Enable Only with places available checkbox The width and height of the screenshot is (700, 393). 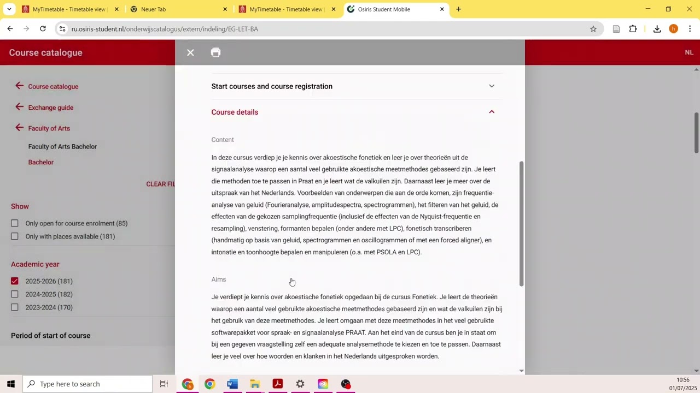(15, 236)
